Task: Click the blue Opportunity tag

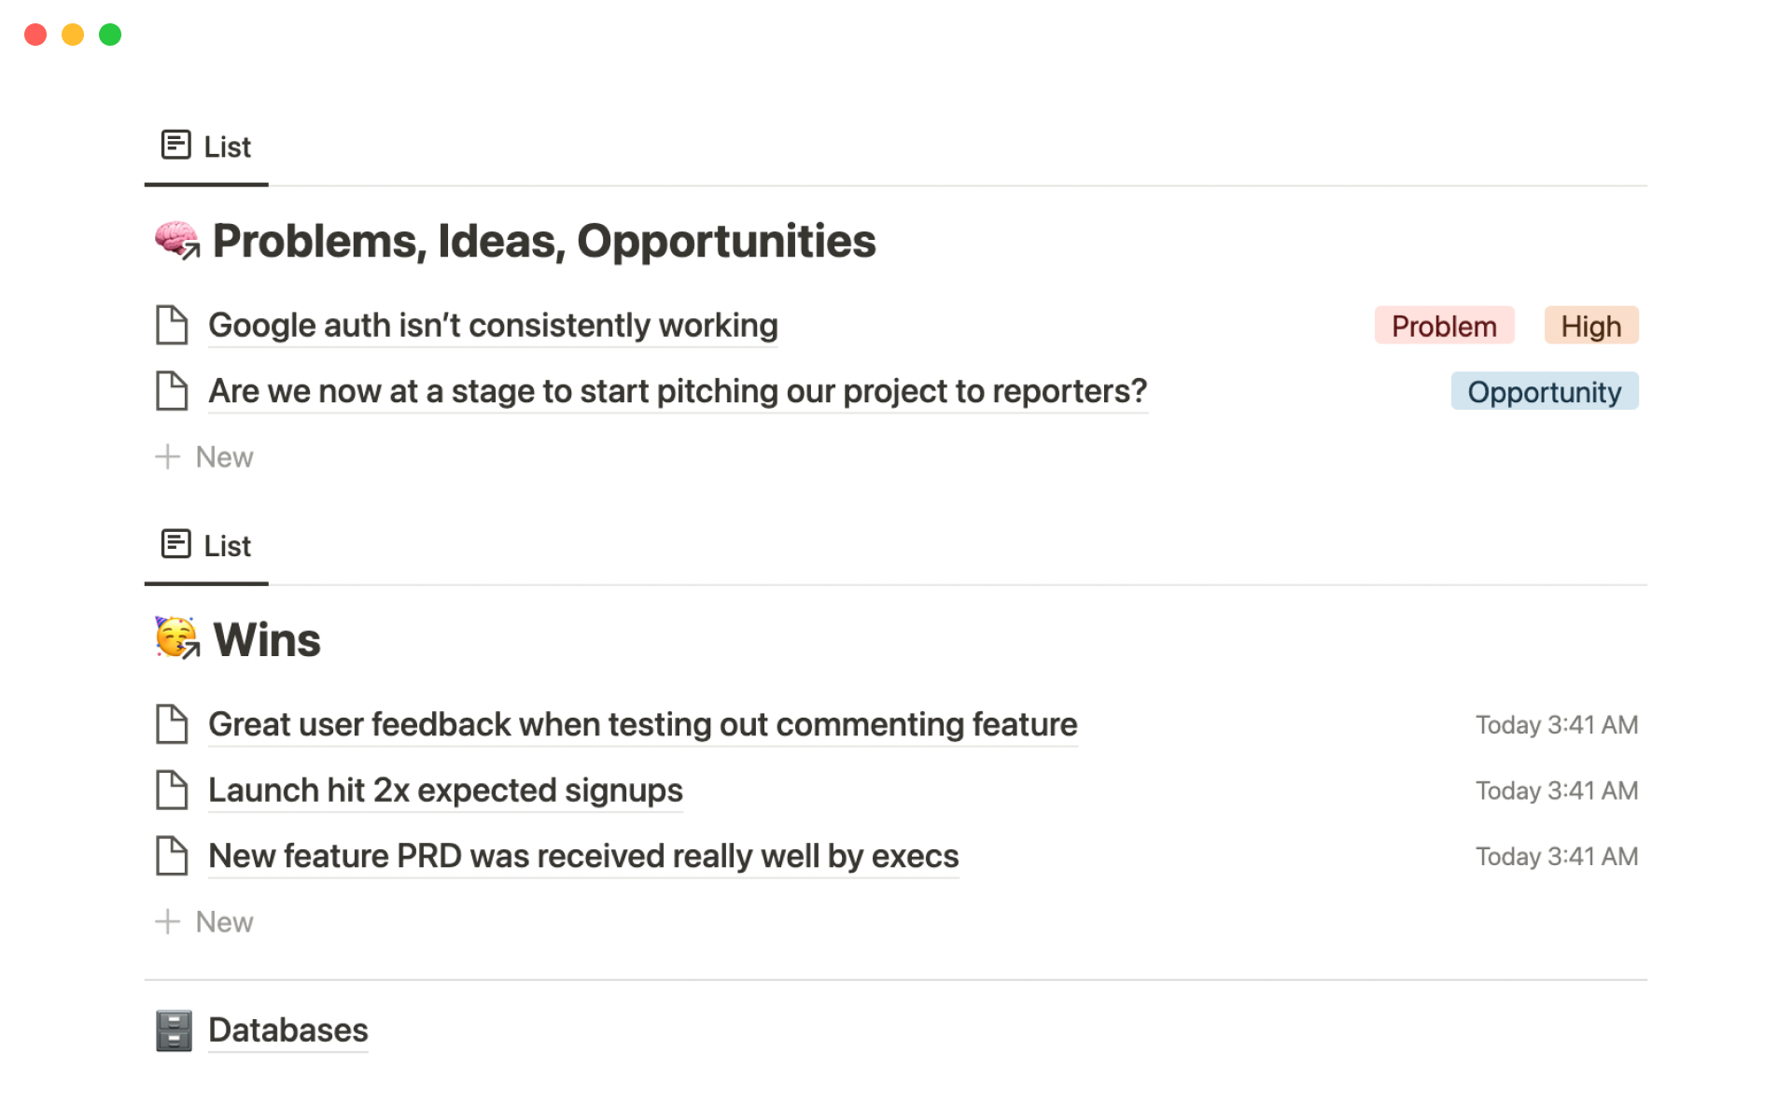Action: pos(1544,392)
